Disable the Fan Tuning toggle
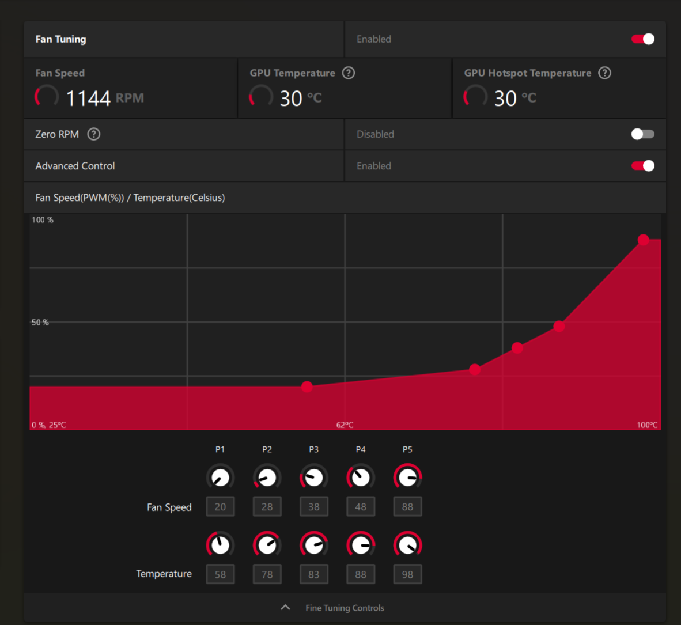 pos(642,39)
